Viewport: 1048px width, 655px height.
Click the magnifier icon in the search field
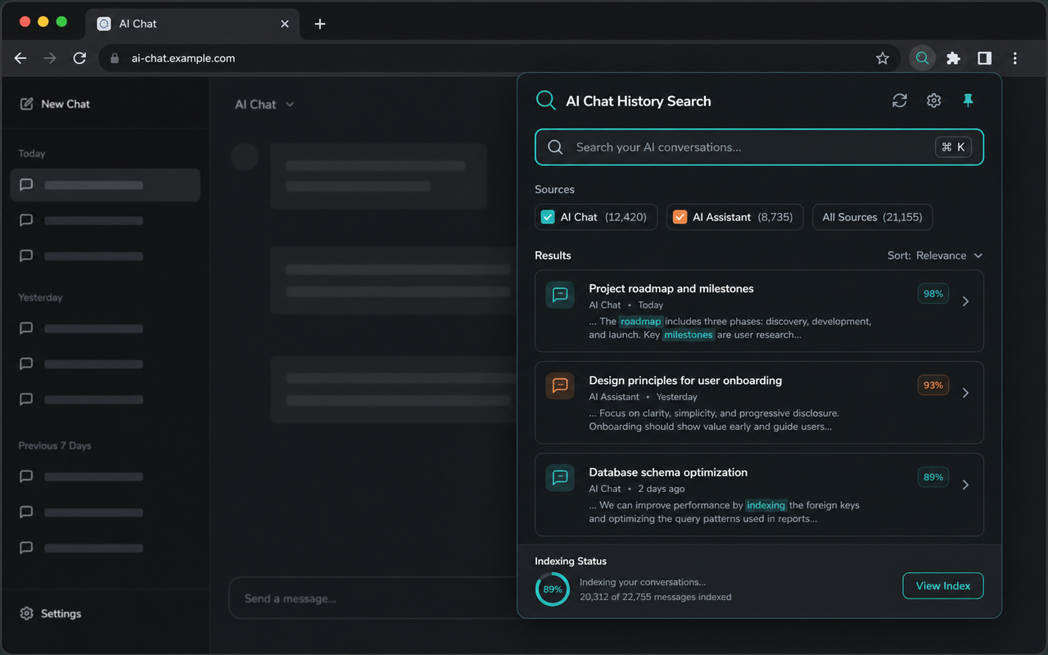555,147
